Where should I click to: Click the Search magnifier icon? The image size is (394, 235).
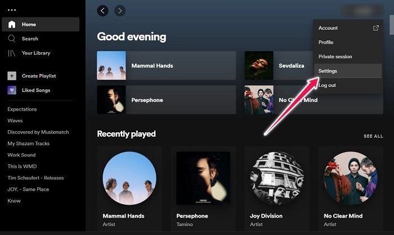click(x=12, y=39)
